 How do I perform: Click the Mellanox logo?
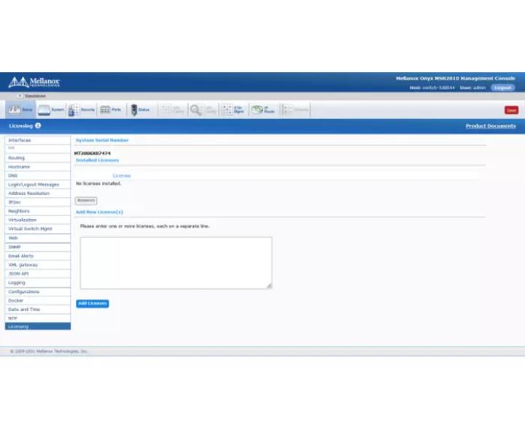coord(34,82)
